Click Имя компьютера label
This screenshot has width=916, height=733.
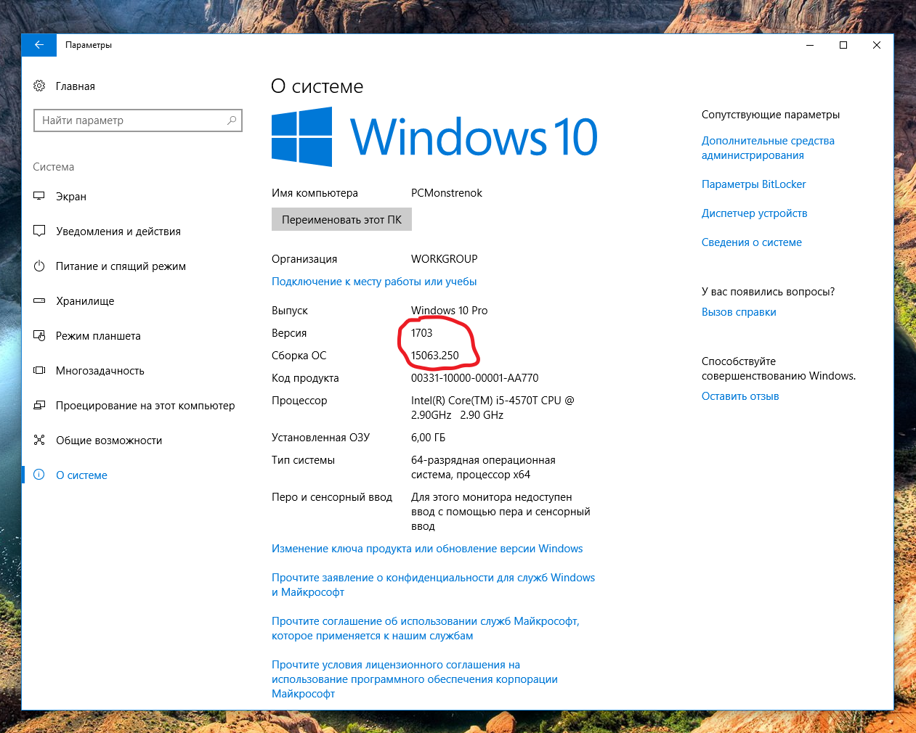pos(315,193)
